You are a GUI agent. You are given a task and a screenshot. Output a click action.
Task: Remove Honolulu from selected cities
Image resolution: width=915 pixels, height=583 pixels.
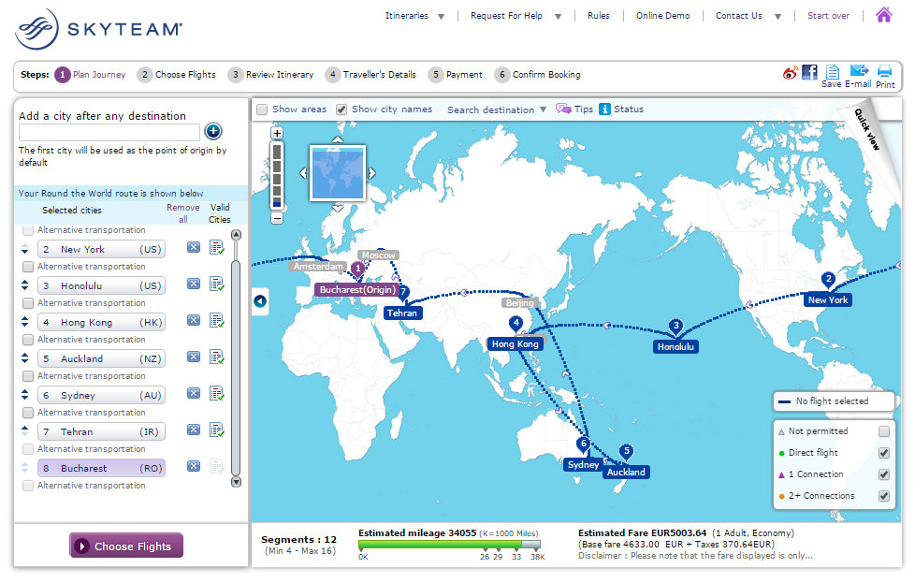point(194,284)
